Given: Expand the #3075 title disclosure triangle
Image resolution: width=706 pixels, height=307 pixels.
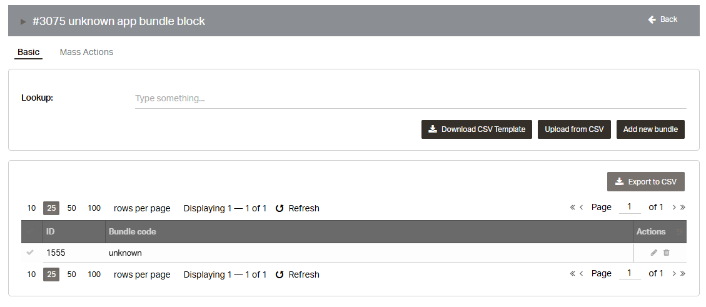Looking at the screenshot, I should point(23,22).
